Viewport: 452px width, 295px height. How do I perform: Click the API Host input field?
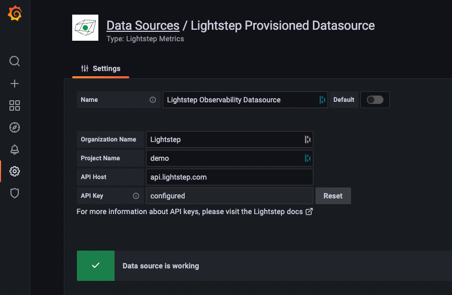point(230,177)
